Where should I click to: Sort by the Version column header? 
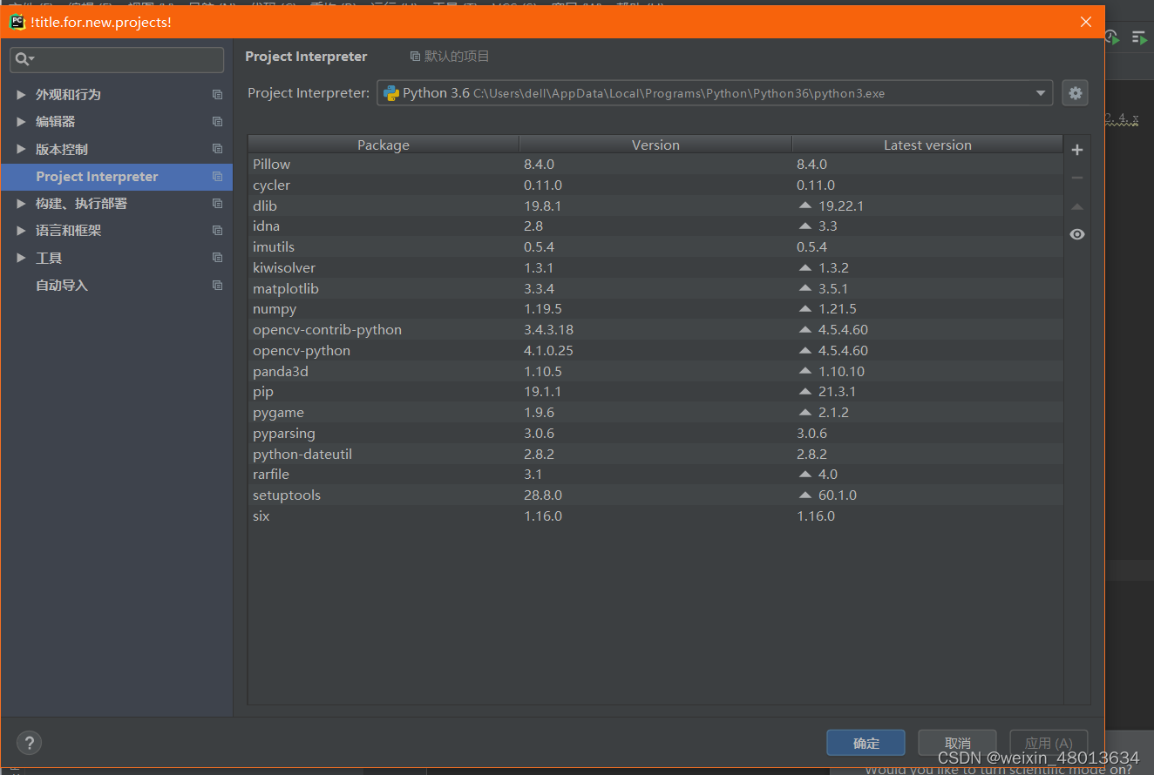click(655, 145)
